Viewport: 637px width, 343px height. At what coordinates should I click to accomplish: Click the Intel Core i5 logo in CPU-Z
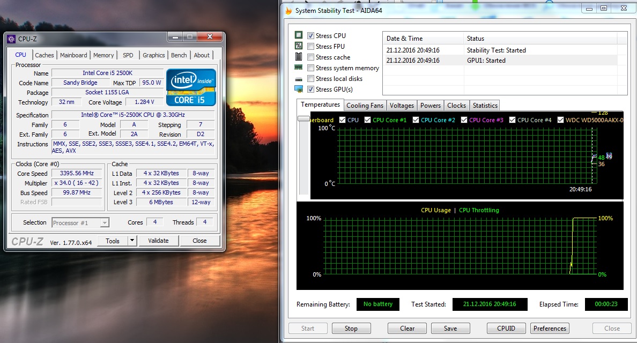point(191,87)
